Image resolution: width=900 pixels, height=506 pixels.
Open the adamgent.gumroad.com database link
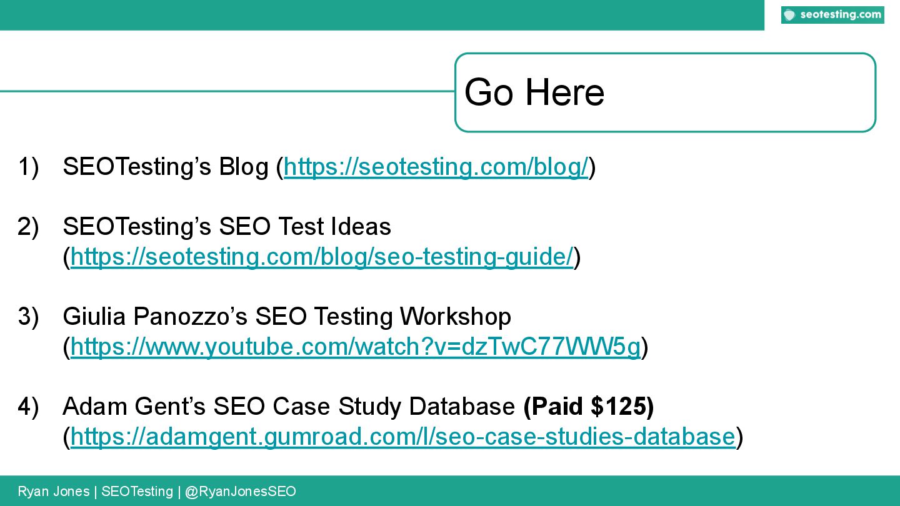tap(402, 437)
